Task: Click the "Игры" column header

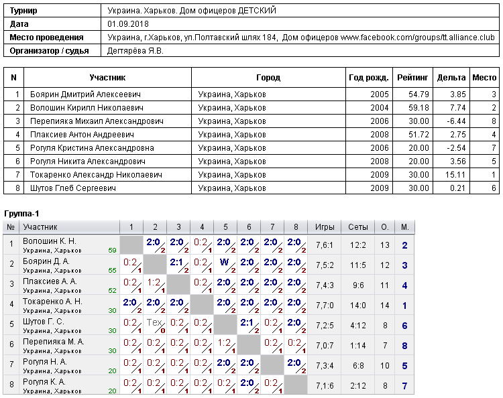Action: click(x=325, y=227)
